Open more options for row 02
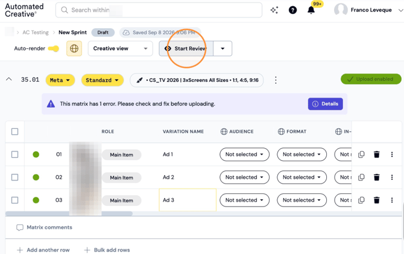 (x=392, y=177)
